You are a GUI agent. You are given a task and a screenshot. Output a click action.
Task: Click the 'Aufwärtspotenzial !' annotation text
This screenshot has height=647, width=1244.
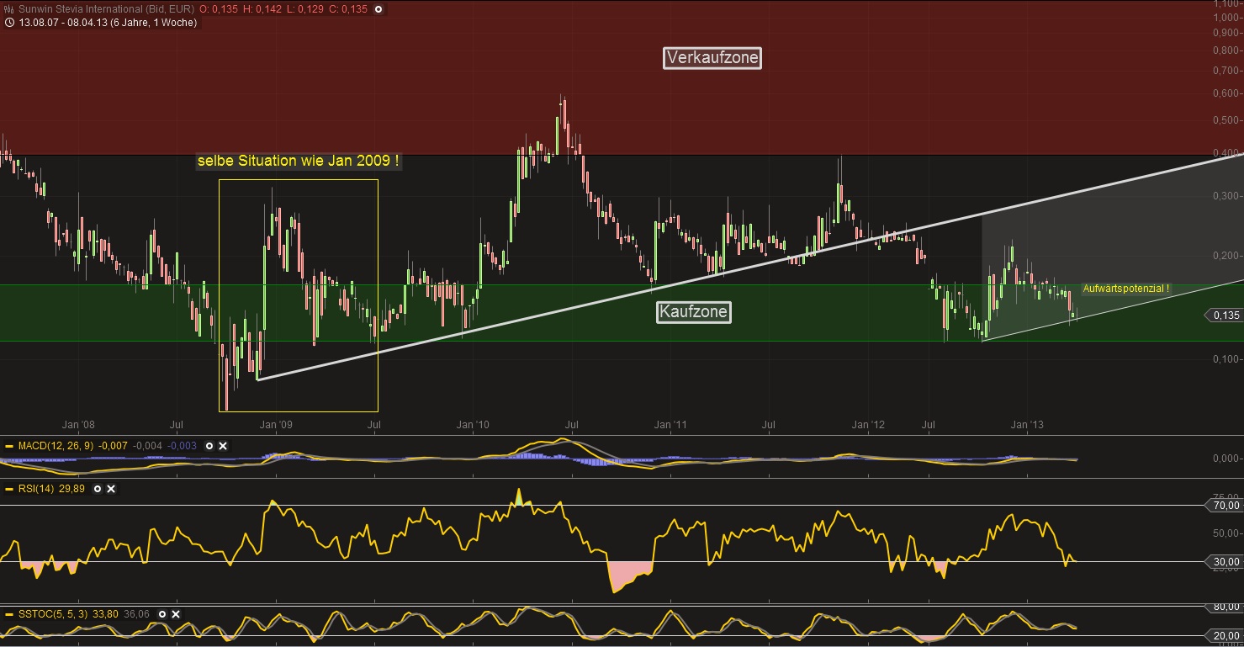tap(1125, 289)
